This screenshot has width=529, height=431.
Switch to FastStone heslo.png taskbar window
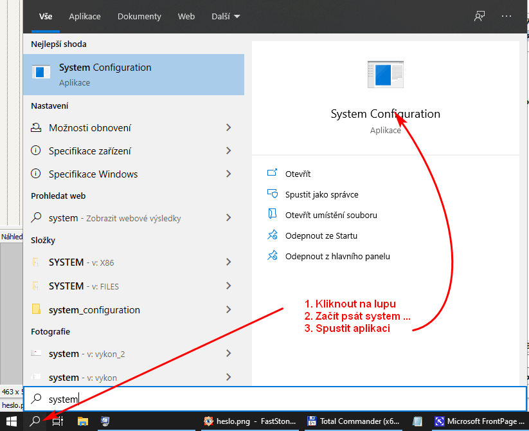251,421
